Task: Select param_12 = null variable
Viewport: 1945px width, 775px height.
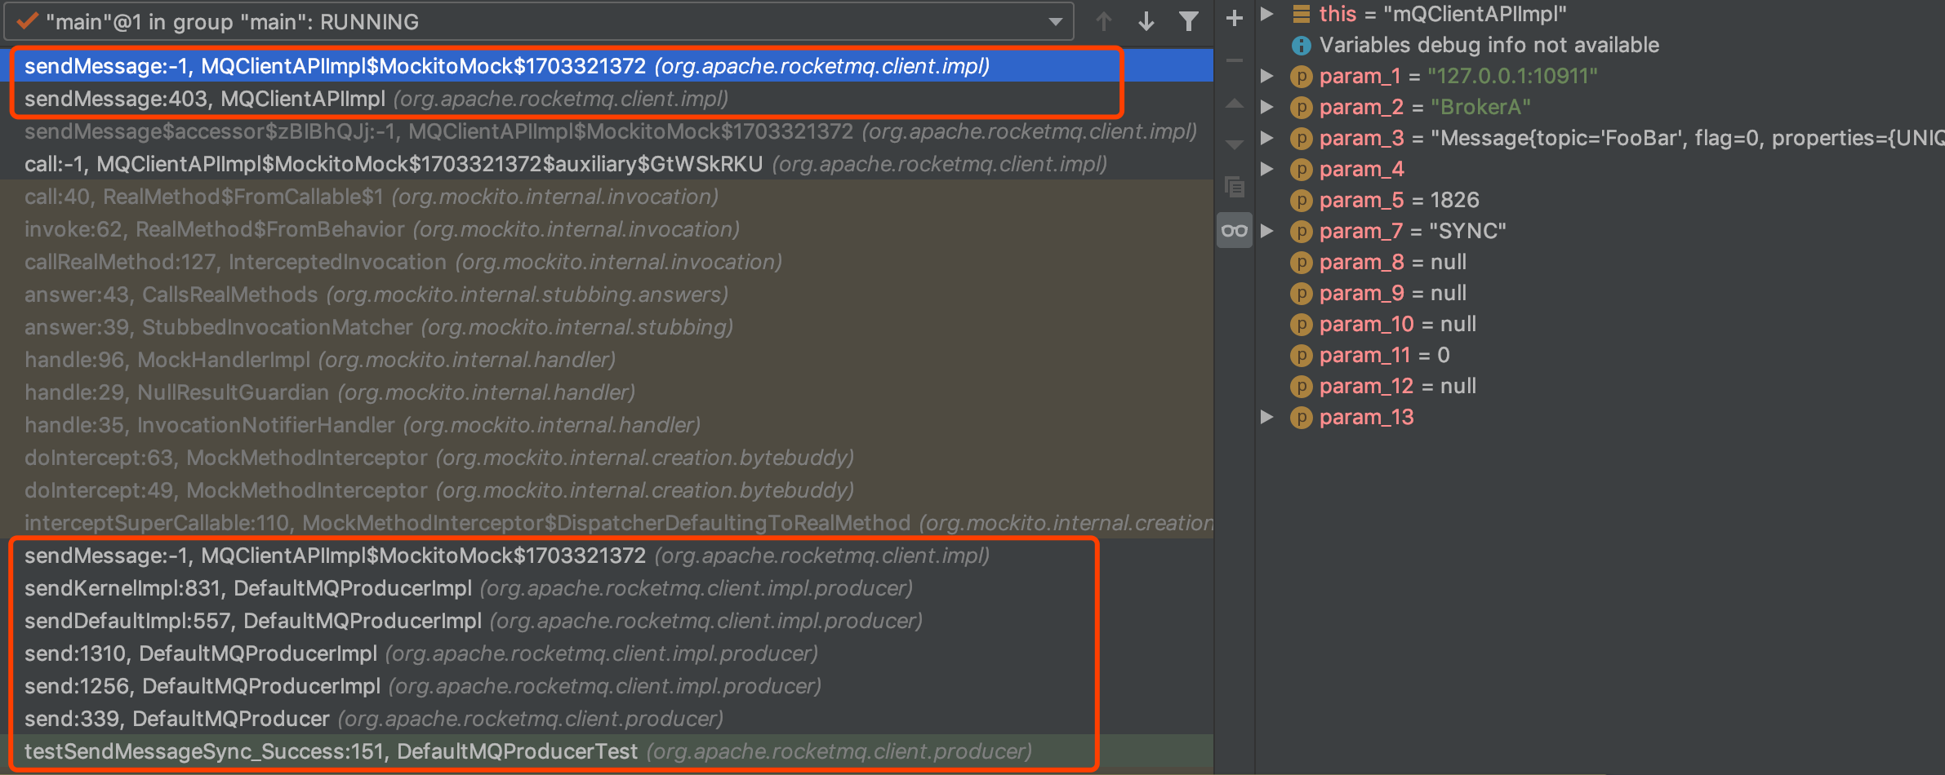Action: point(1398,386)
